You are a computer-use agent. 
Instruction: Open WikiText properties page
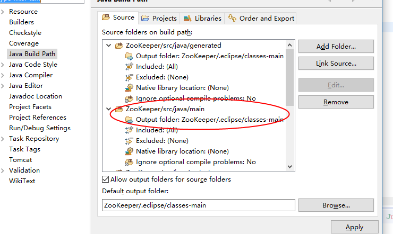point(22,181)
